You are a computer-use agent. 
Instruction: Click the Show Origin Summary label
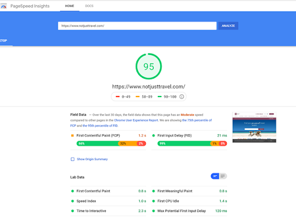pyautogui.click(x=92, y=159)
